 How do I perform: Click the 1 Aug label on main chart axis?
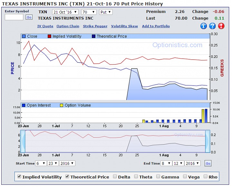click(164, 126)
